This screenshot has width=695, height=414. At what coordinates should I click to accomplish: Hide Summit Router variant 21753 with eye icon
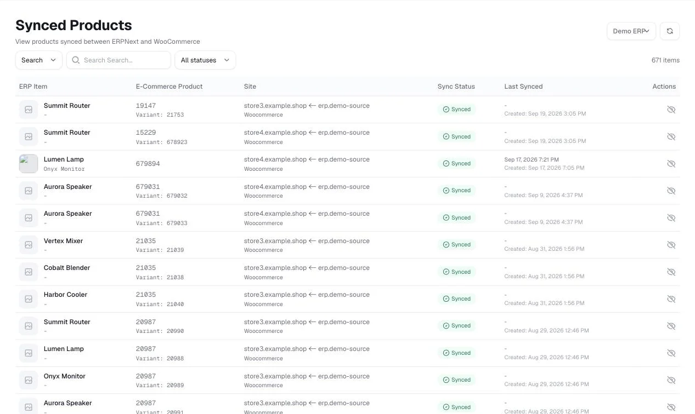(x=671, y=110)
